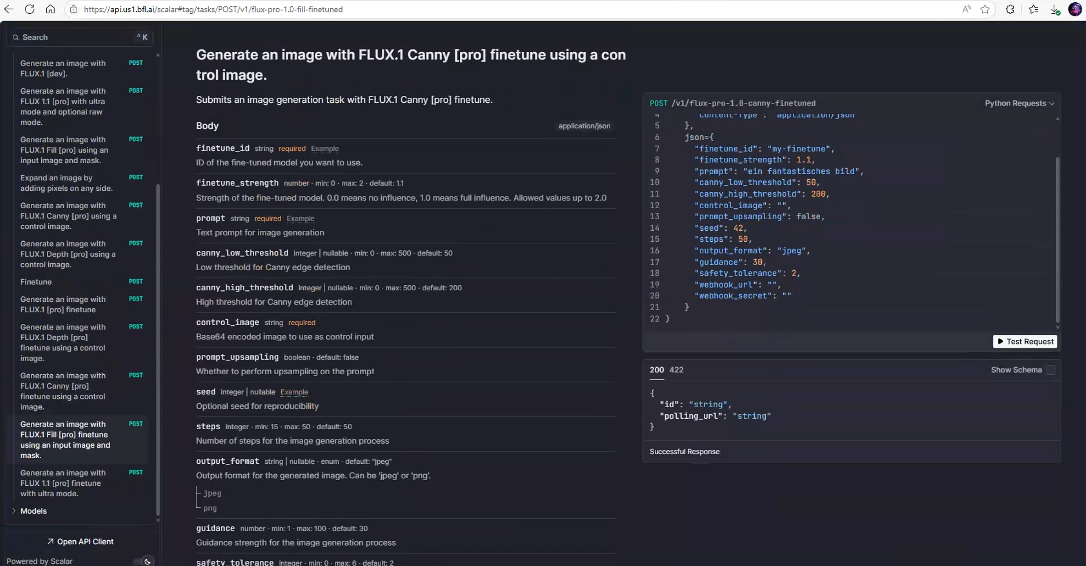Screen dimensions: 1086x566
Task: Open the browser downloads icon
Action: point(1055,9)
